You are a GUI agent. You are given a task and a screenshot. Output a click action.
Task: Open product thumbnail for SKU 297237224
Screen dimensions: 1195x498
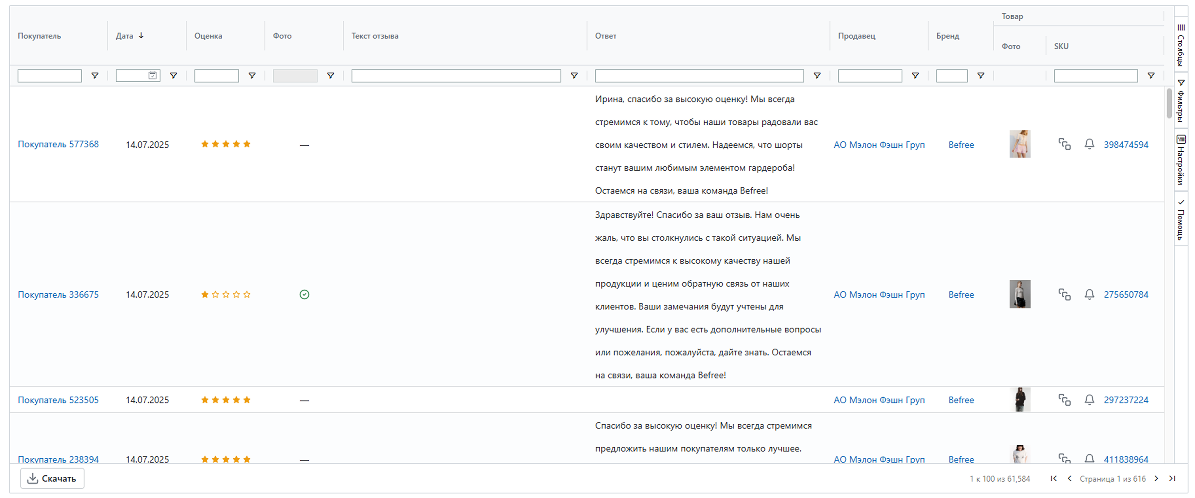tap(1020, 400)
